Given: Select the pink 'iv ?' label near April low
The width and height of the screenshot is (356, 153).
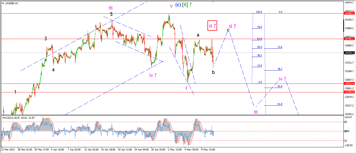Looking at the screenshot, I should [153, 75].
